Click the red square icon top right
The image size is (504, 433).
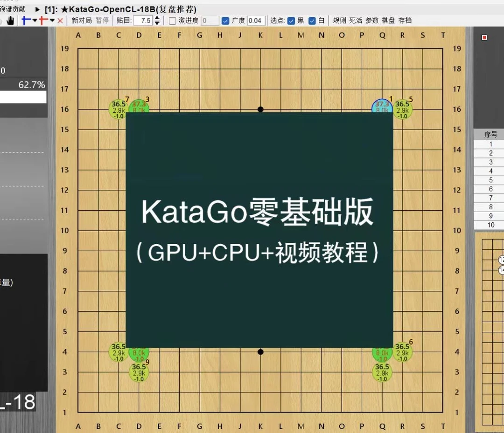(x=484, y=37)
